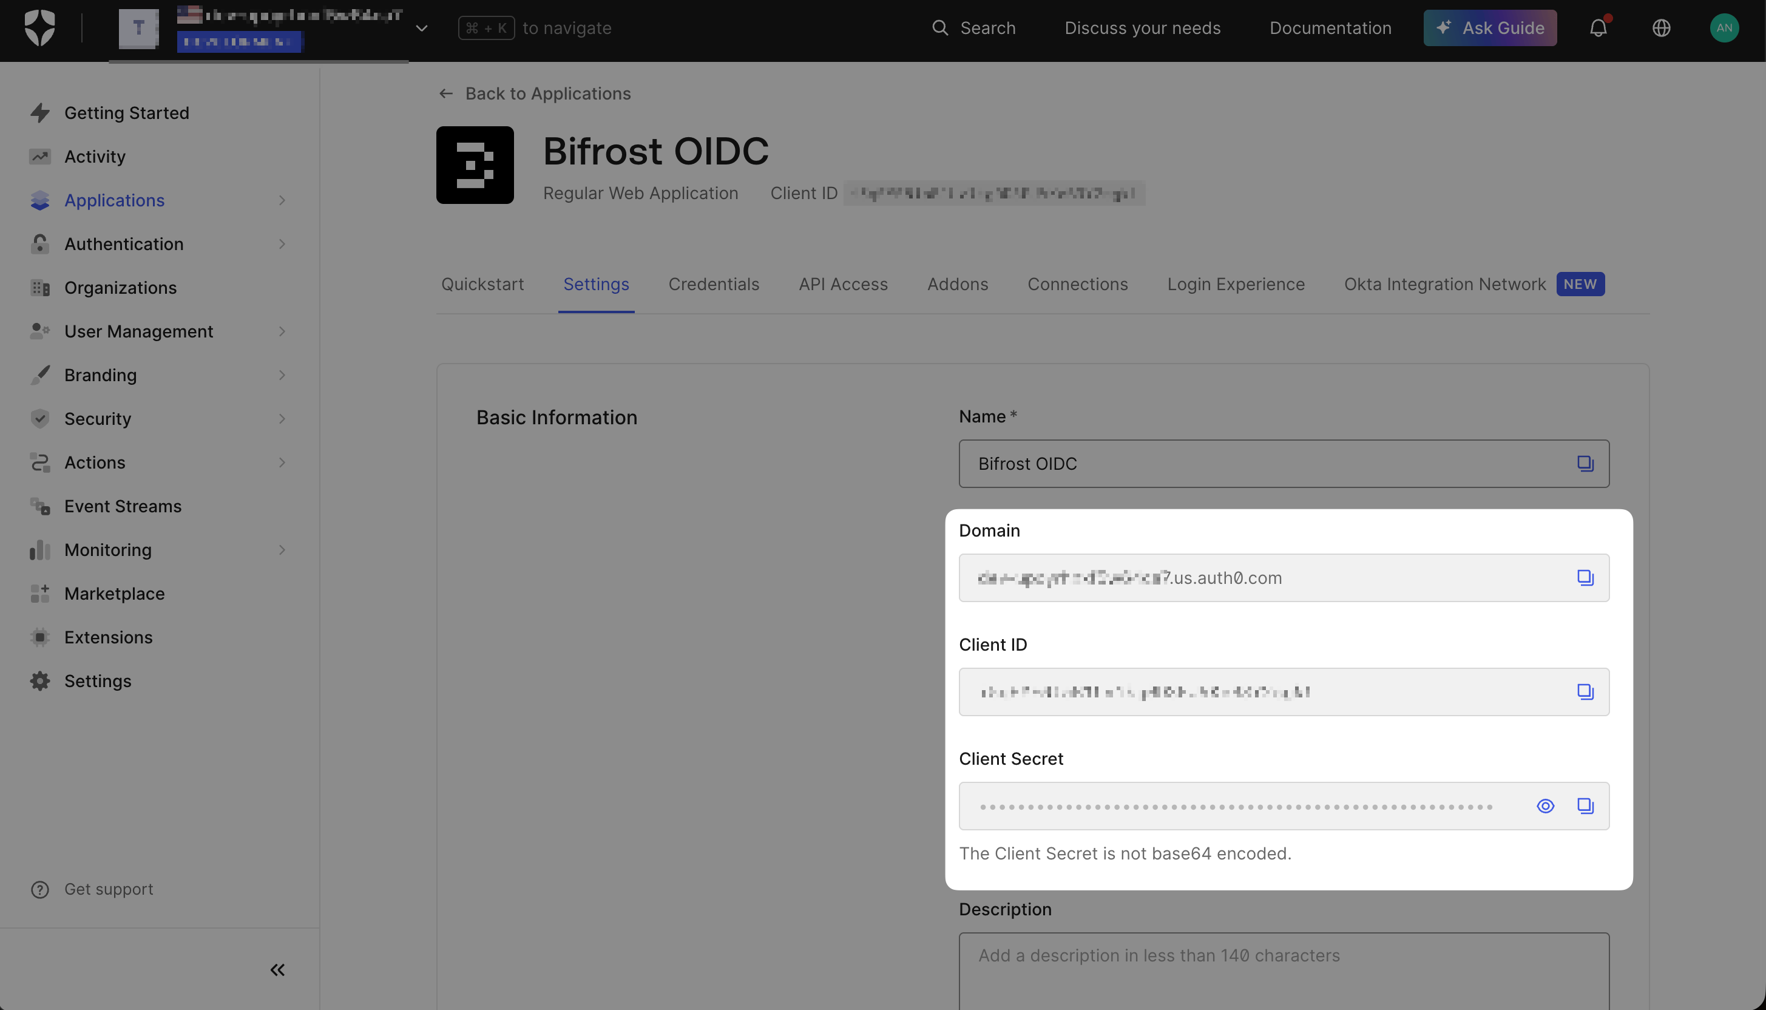The width and height of the screenshot is (1766, 1010).
Task: Open Event Streams in sidebar
Action: coord(123,506)
